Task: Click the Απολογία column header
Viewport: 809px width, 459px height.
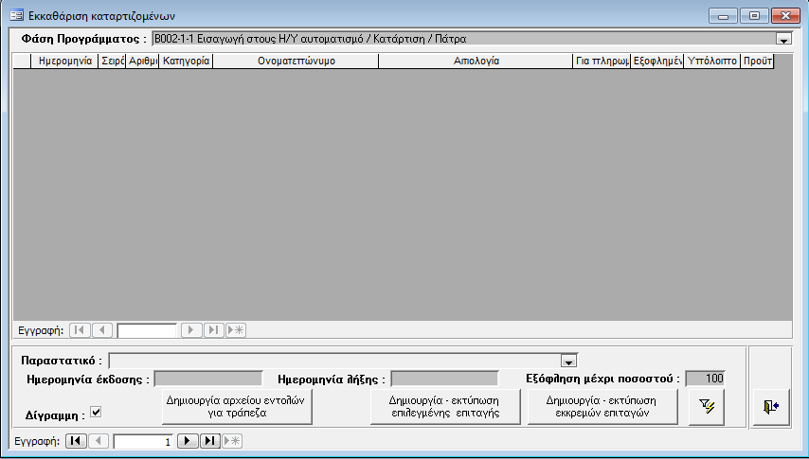Action: point(476,61)
